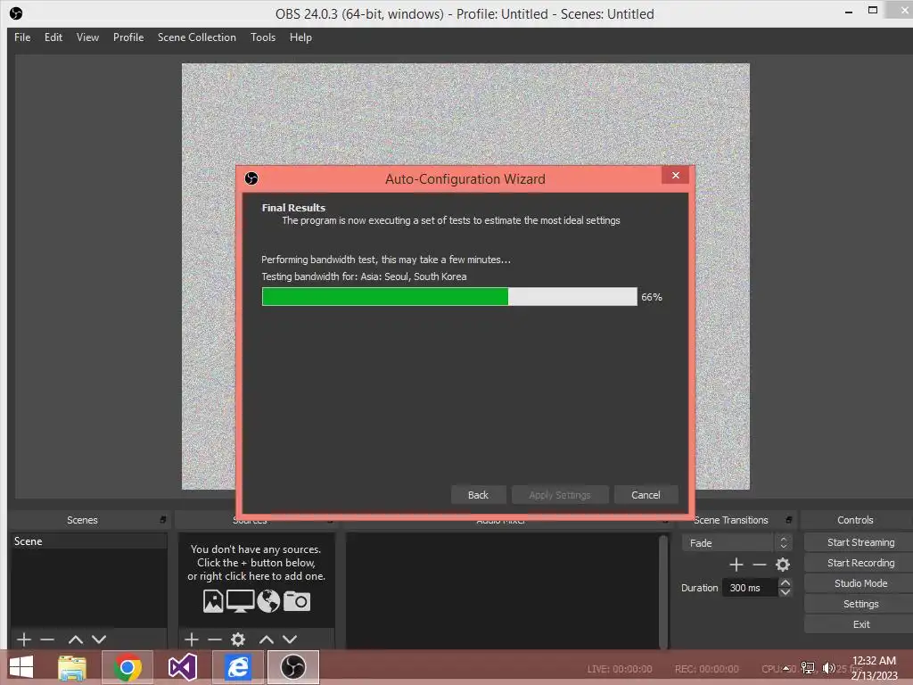Add a scene transition with the plus icon
The width and height of the screenshot is (913, 685).
tap(736, 565)
